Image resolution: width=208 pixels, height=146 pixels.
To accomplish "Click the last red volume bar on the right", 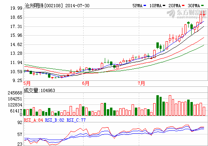I will pos(204,111).
